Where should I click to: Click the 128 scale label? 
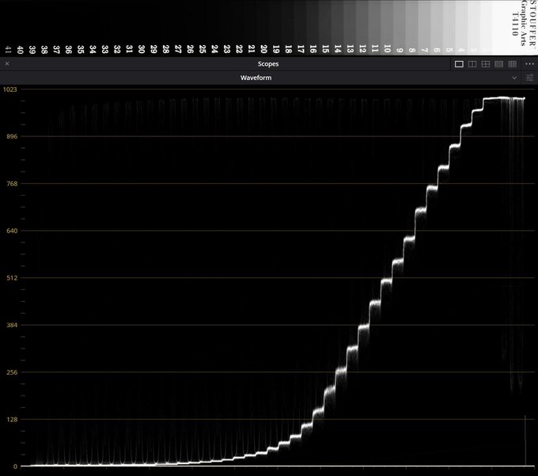click(12, 419)
